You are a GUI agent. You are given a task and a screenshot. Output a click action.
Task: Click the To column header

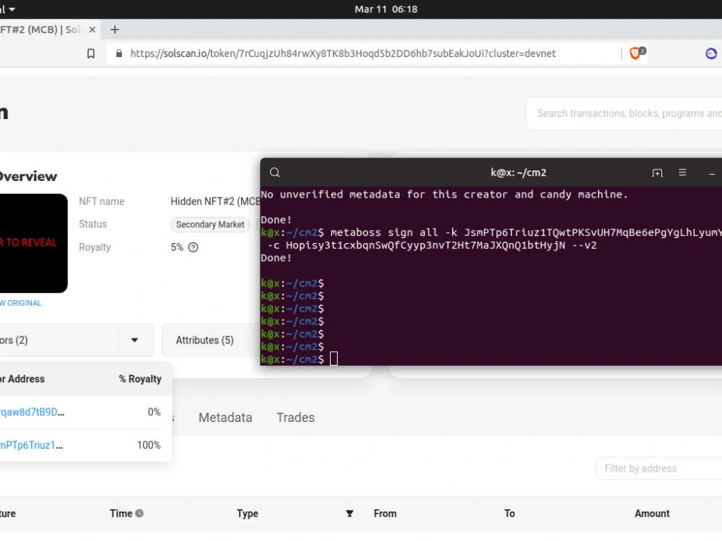(509, 514)
